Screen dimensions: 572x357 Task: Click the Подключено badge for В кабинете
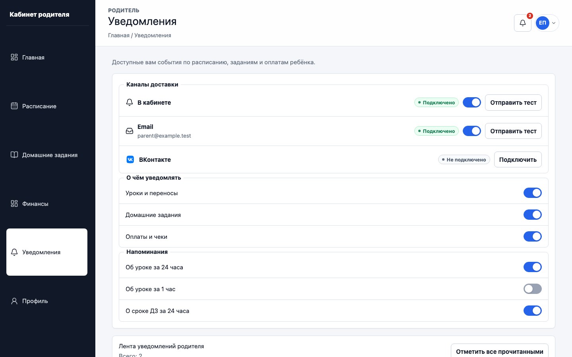point(437,102)
